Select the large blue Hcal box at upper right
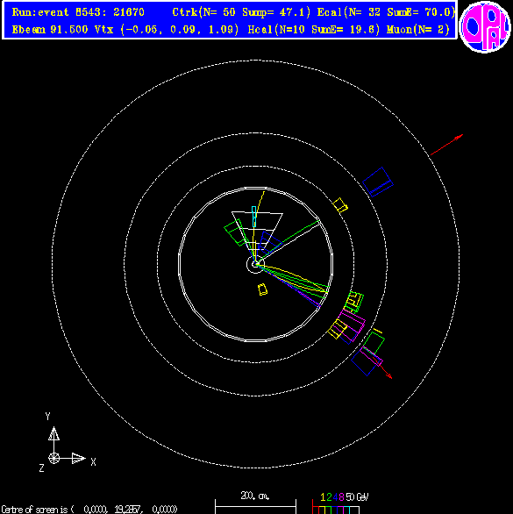Viewport: 513px width, 514px height. pos(378,182)
